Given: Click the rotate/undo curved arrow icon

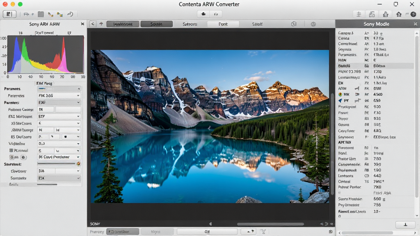Looking at the screenshot, I should pos(70,14).
